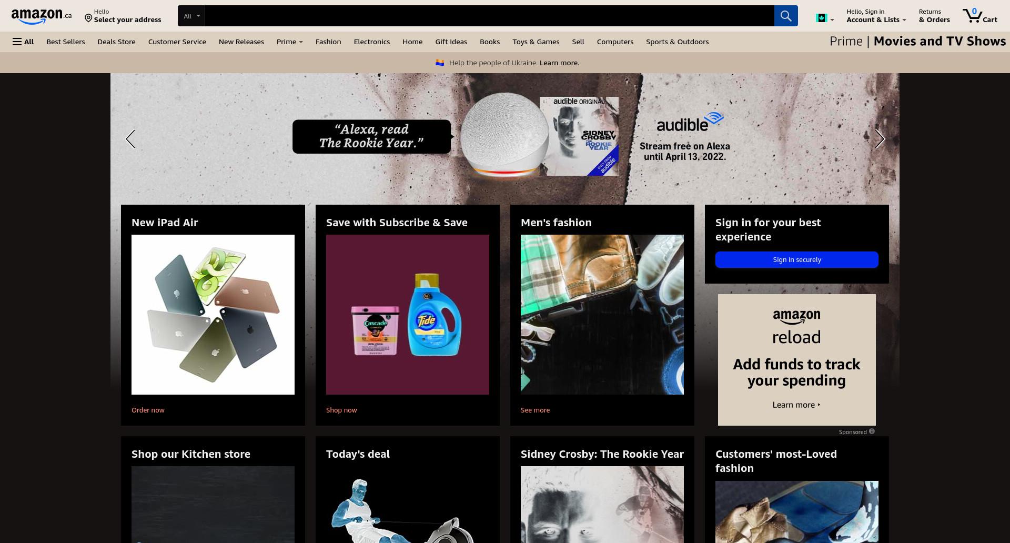The image size is (1010, 543).
Task: Click Stream free on Alexa text
Action: (684, 151)
